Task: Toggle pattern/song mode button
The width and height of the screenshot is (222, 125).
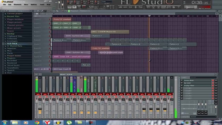Action: click(x=69, y=7)
